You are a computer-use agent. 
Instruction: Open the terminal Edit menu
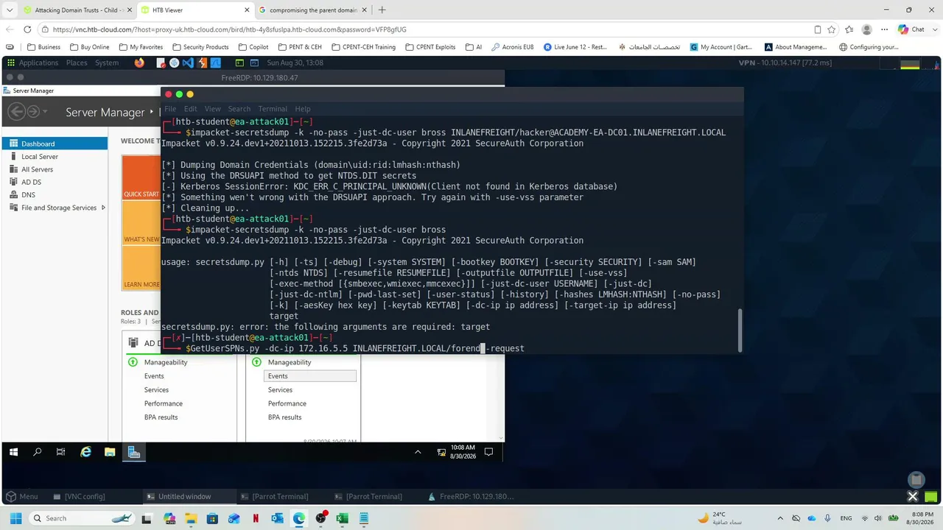click(191, 109)
